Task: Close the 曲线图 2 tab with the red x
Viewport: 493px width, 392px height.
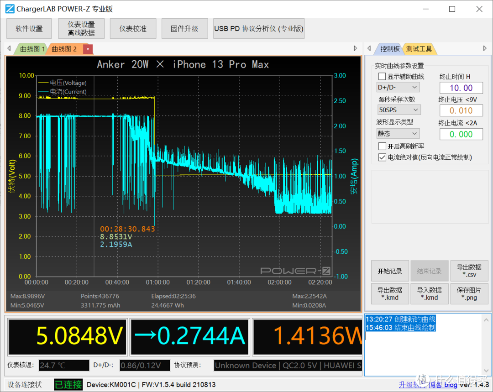Action: 88,49
